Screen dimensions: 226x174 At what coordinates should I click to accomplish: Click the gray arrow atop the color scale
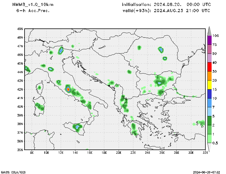[209, 31]
